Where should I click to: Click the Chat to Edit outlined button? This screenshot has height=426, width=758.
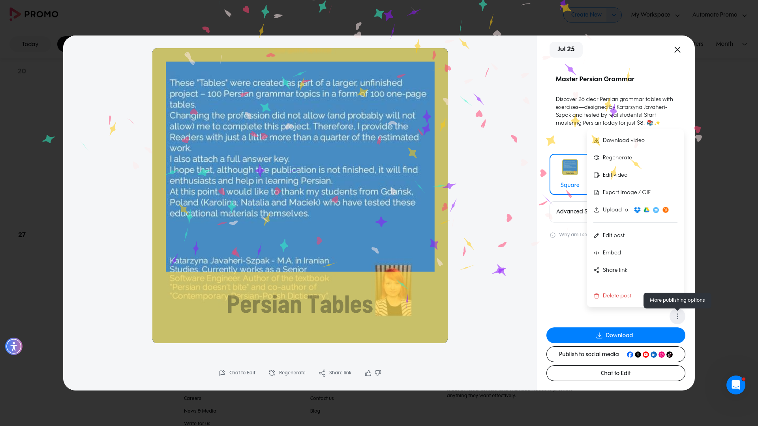tap(616, 373)
